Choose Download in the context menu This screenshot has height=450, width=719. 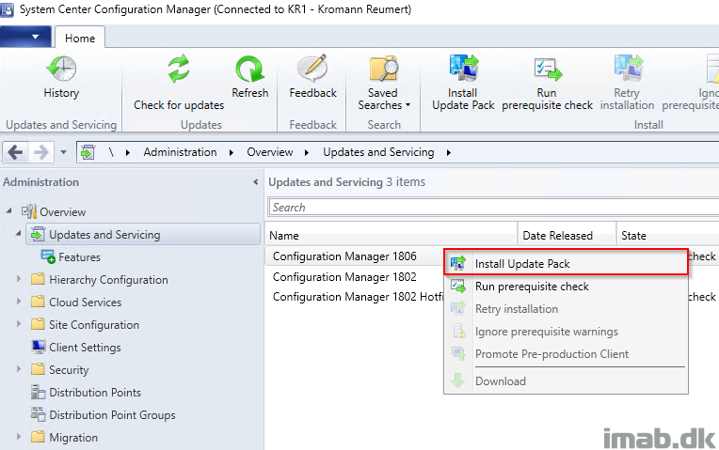click(x=566, y=380)
